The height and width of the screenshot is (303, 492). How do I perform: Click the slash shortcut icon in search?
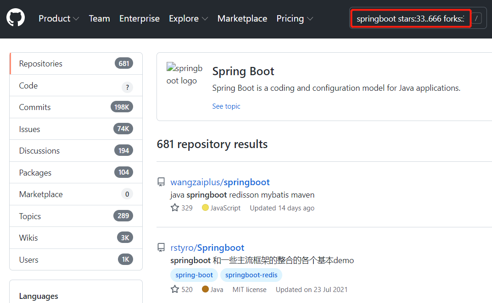(477, 19)
